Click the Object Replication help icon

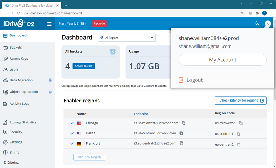point(50,92)
